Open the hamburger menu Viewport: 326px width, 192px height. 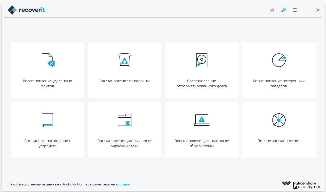tap(295, 10)
